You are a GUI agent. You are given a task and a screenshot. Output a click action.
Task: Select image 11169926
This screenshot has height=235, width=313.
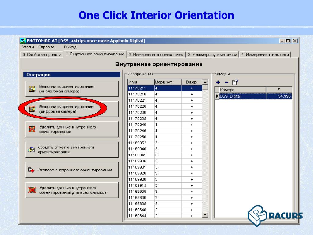(165, 173)
